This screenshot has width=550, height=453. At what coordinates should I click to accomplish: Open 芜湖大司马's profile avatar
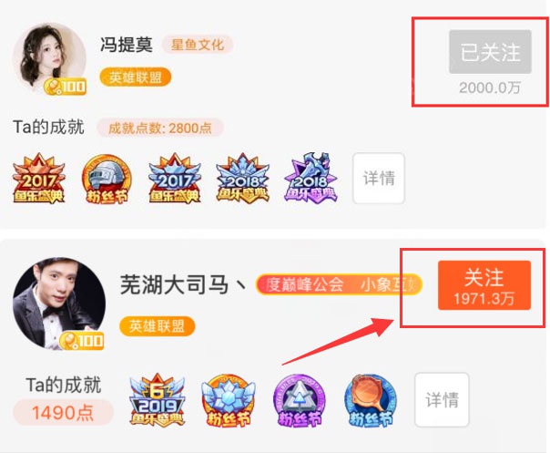tap(59, 304)
